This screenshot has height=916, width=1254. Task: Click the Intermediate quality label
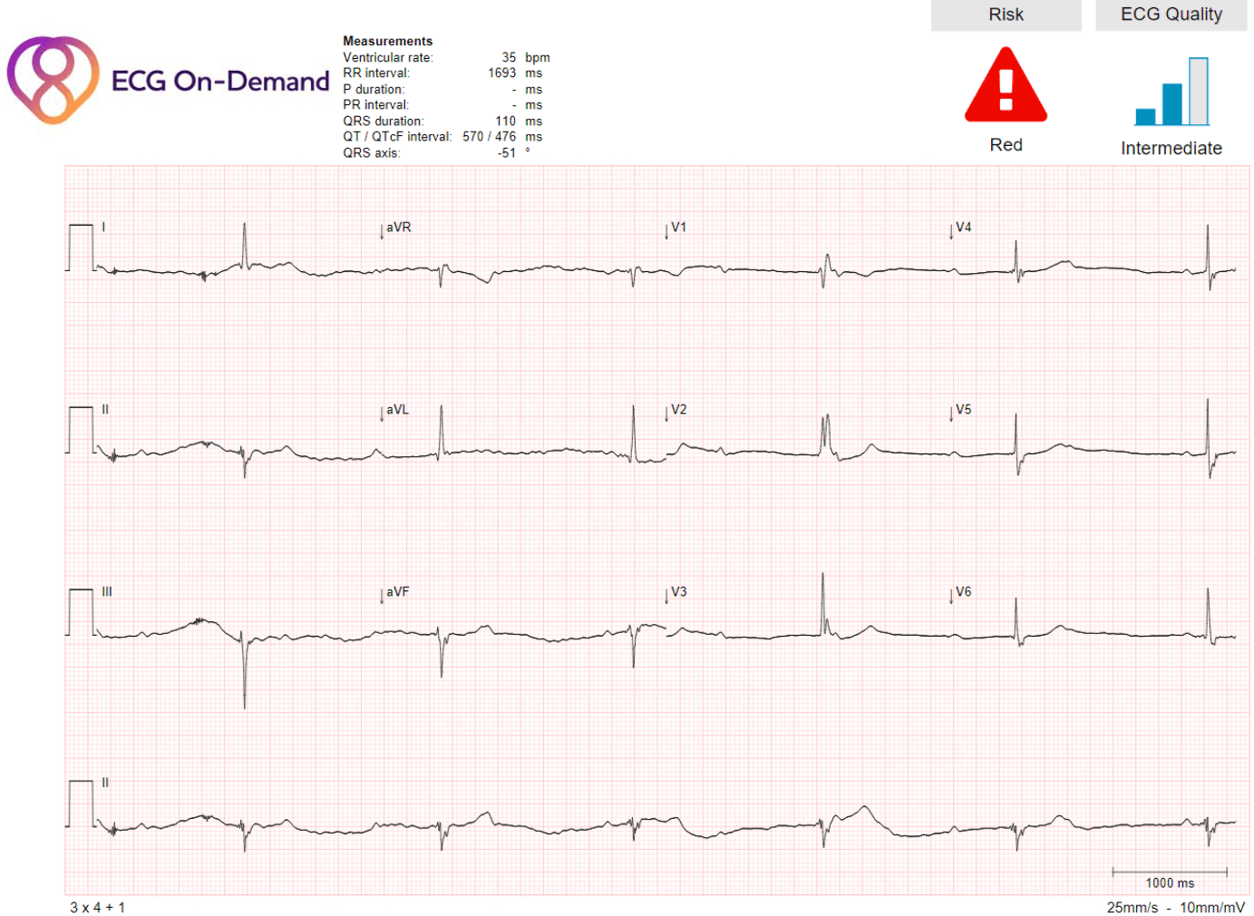(x=1171, y=148)
